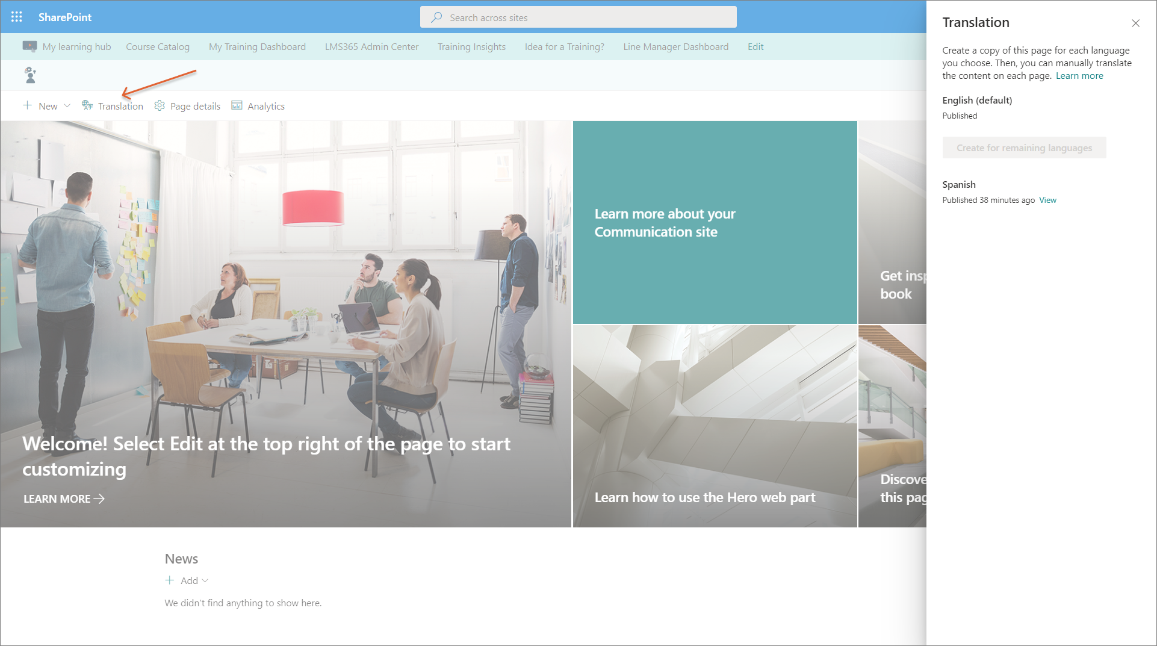This screenshot has height=646, width=1157.
Task: Expand the New dropdown chevron
Action: click(x=67, y=105)
